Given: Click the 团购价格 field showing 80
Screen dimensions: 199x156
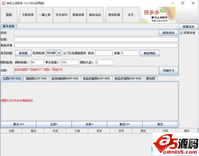Looking at the screenshot, I should pos(37,62).
